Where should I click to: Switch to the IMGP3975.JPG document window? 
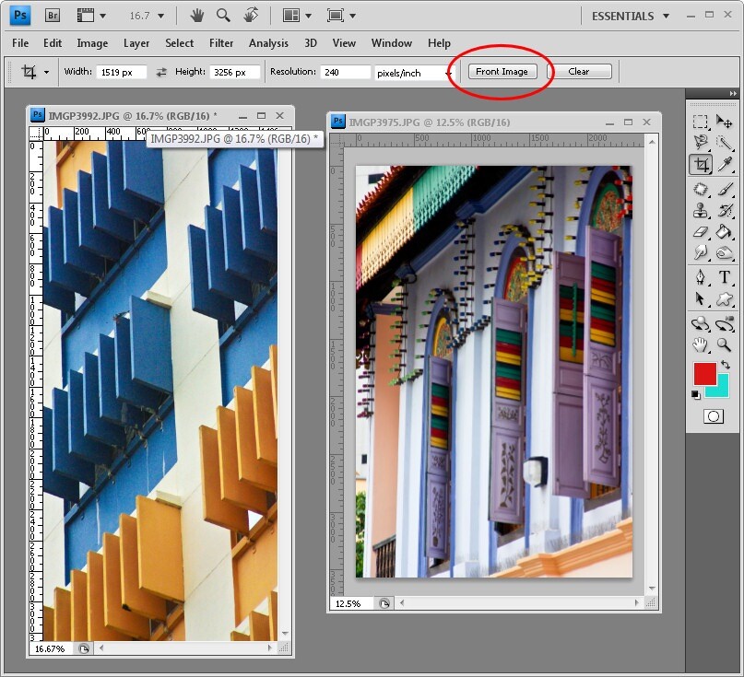click(x=433, y=122)
